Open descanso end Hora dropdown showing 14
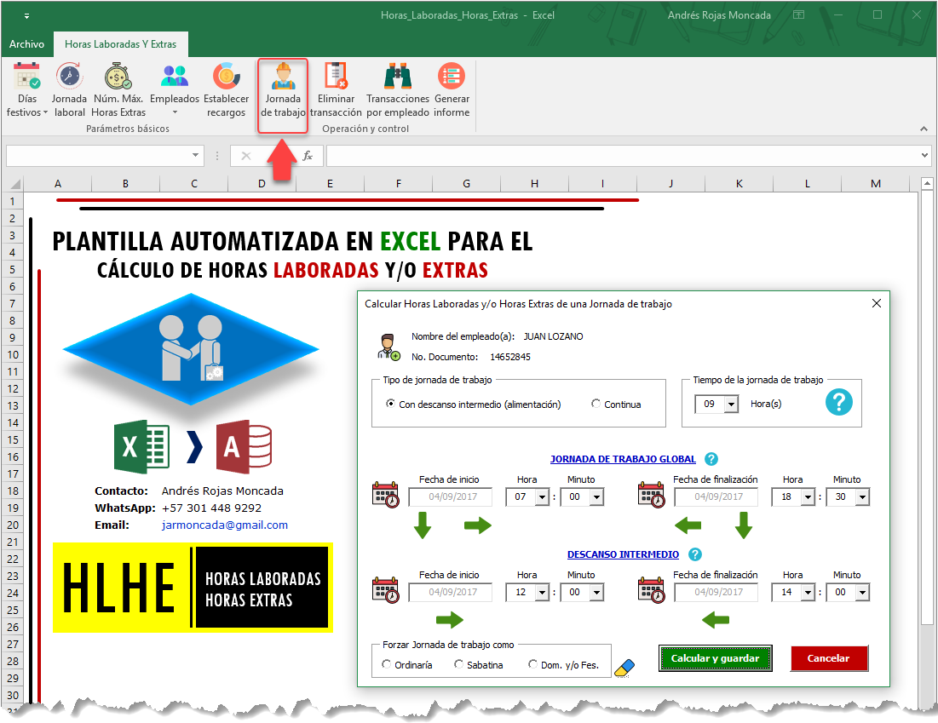This screenshot has height=723, width=938. point(808,593)
